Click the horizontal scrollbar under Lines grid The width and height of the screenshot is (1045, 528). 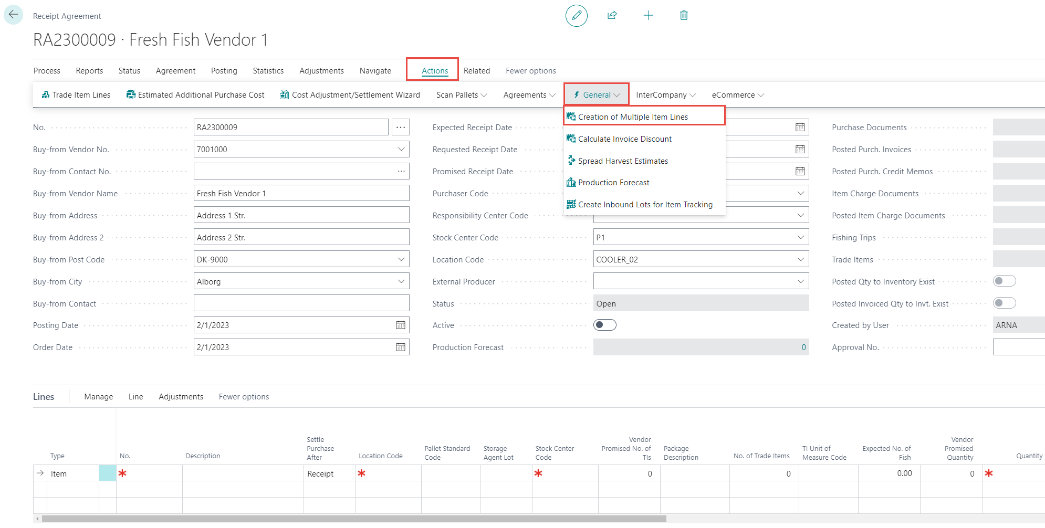(x=353, y=519)
